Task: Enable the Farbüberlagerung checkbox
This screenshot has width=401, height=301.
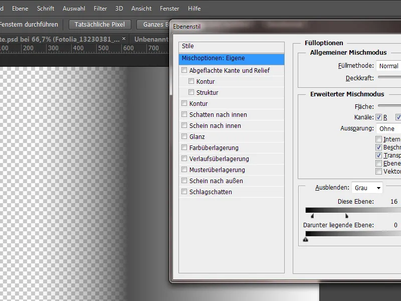Action: pos(184,147)
